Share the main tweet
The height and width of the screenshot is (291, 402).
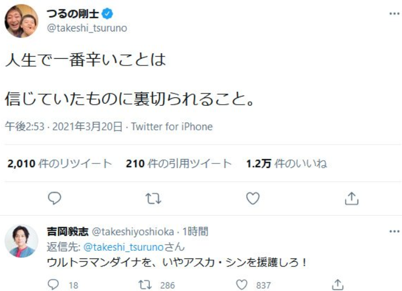coord(352,198)
